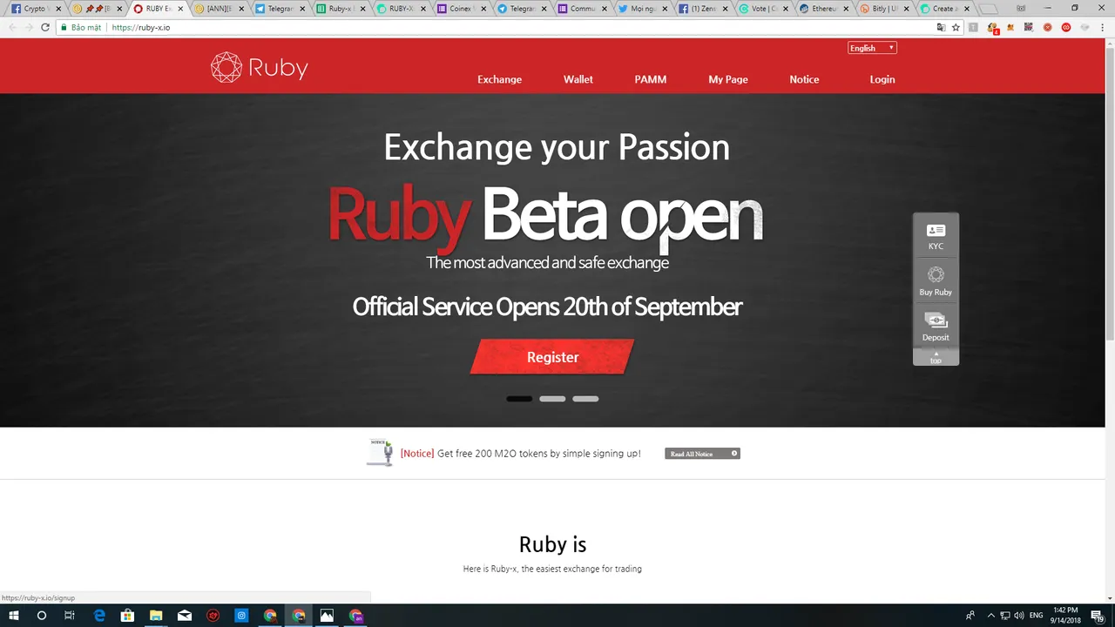This screenshot has height=627, width=1115.
Task: Open the My Page menu
Action: pyautogui.click(x=727, y=79)
